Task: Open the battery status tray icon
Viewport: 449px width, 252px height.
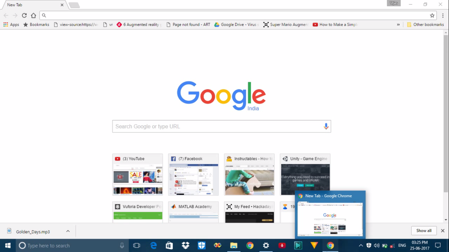Action: tap(385, 245)
